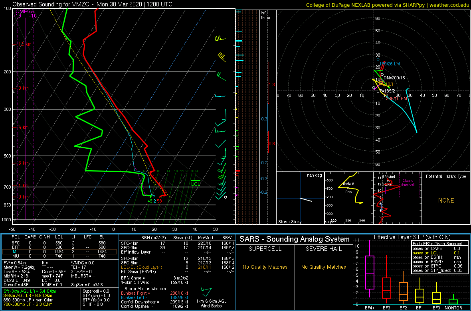This screenshot has height=311, width=471.
Task: Click the green LCL label on the skew-T
Action: click(196, 184)
